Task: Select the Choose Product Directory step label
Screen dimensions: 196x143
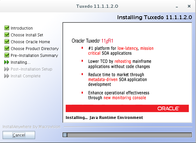Action: (x=35, y=49)
